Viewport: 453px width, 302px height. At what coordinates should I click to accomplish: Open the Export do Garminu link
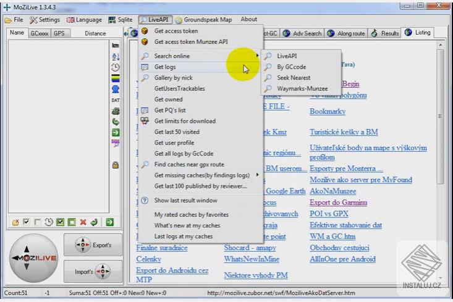[338, 203]
